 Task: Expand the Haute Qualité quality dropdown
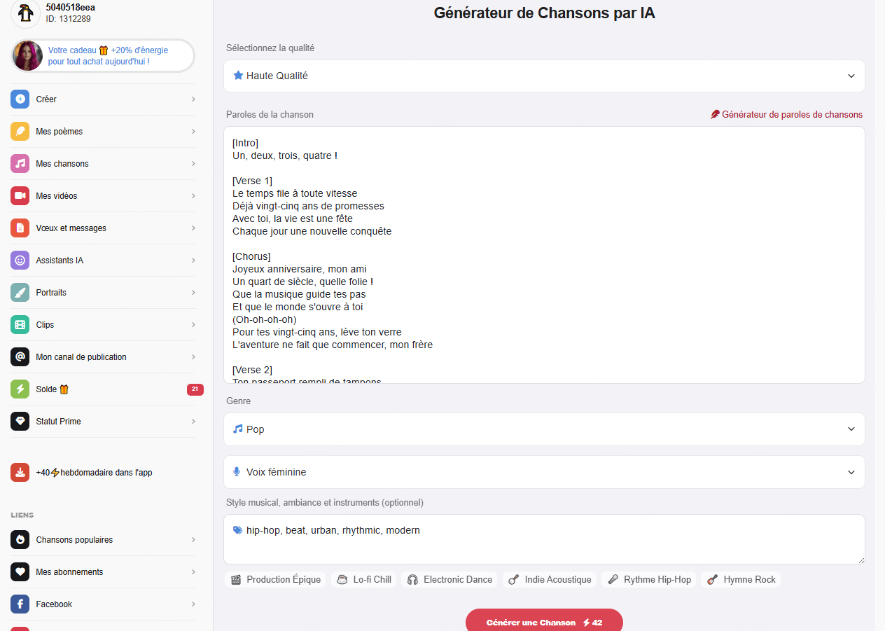pos(544,76)
